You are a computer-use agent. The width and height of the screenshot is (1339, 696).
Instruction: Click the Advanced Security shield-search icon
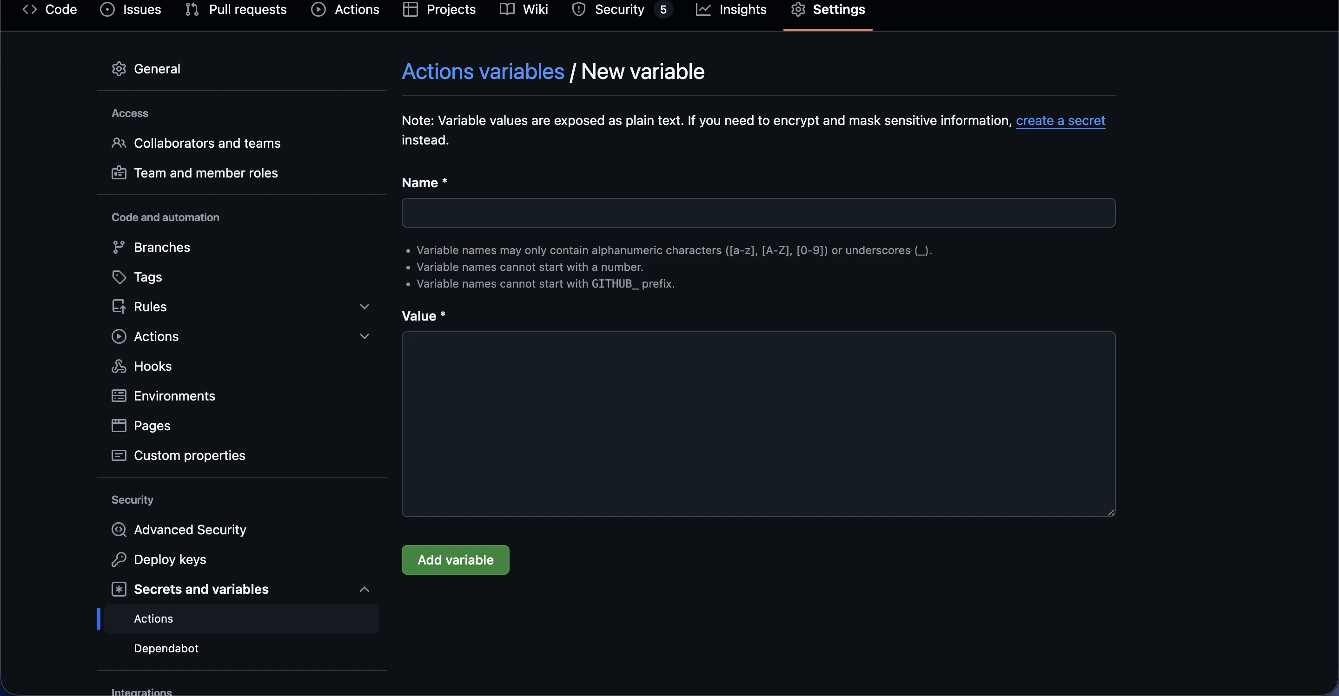[x=119, y=530]
